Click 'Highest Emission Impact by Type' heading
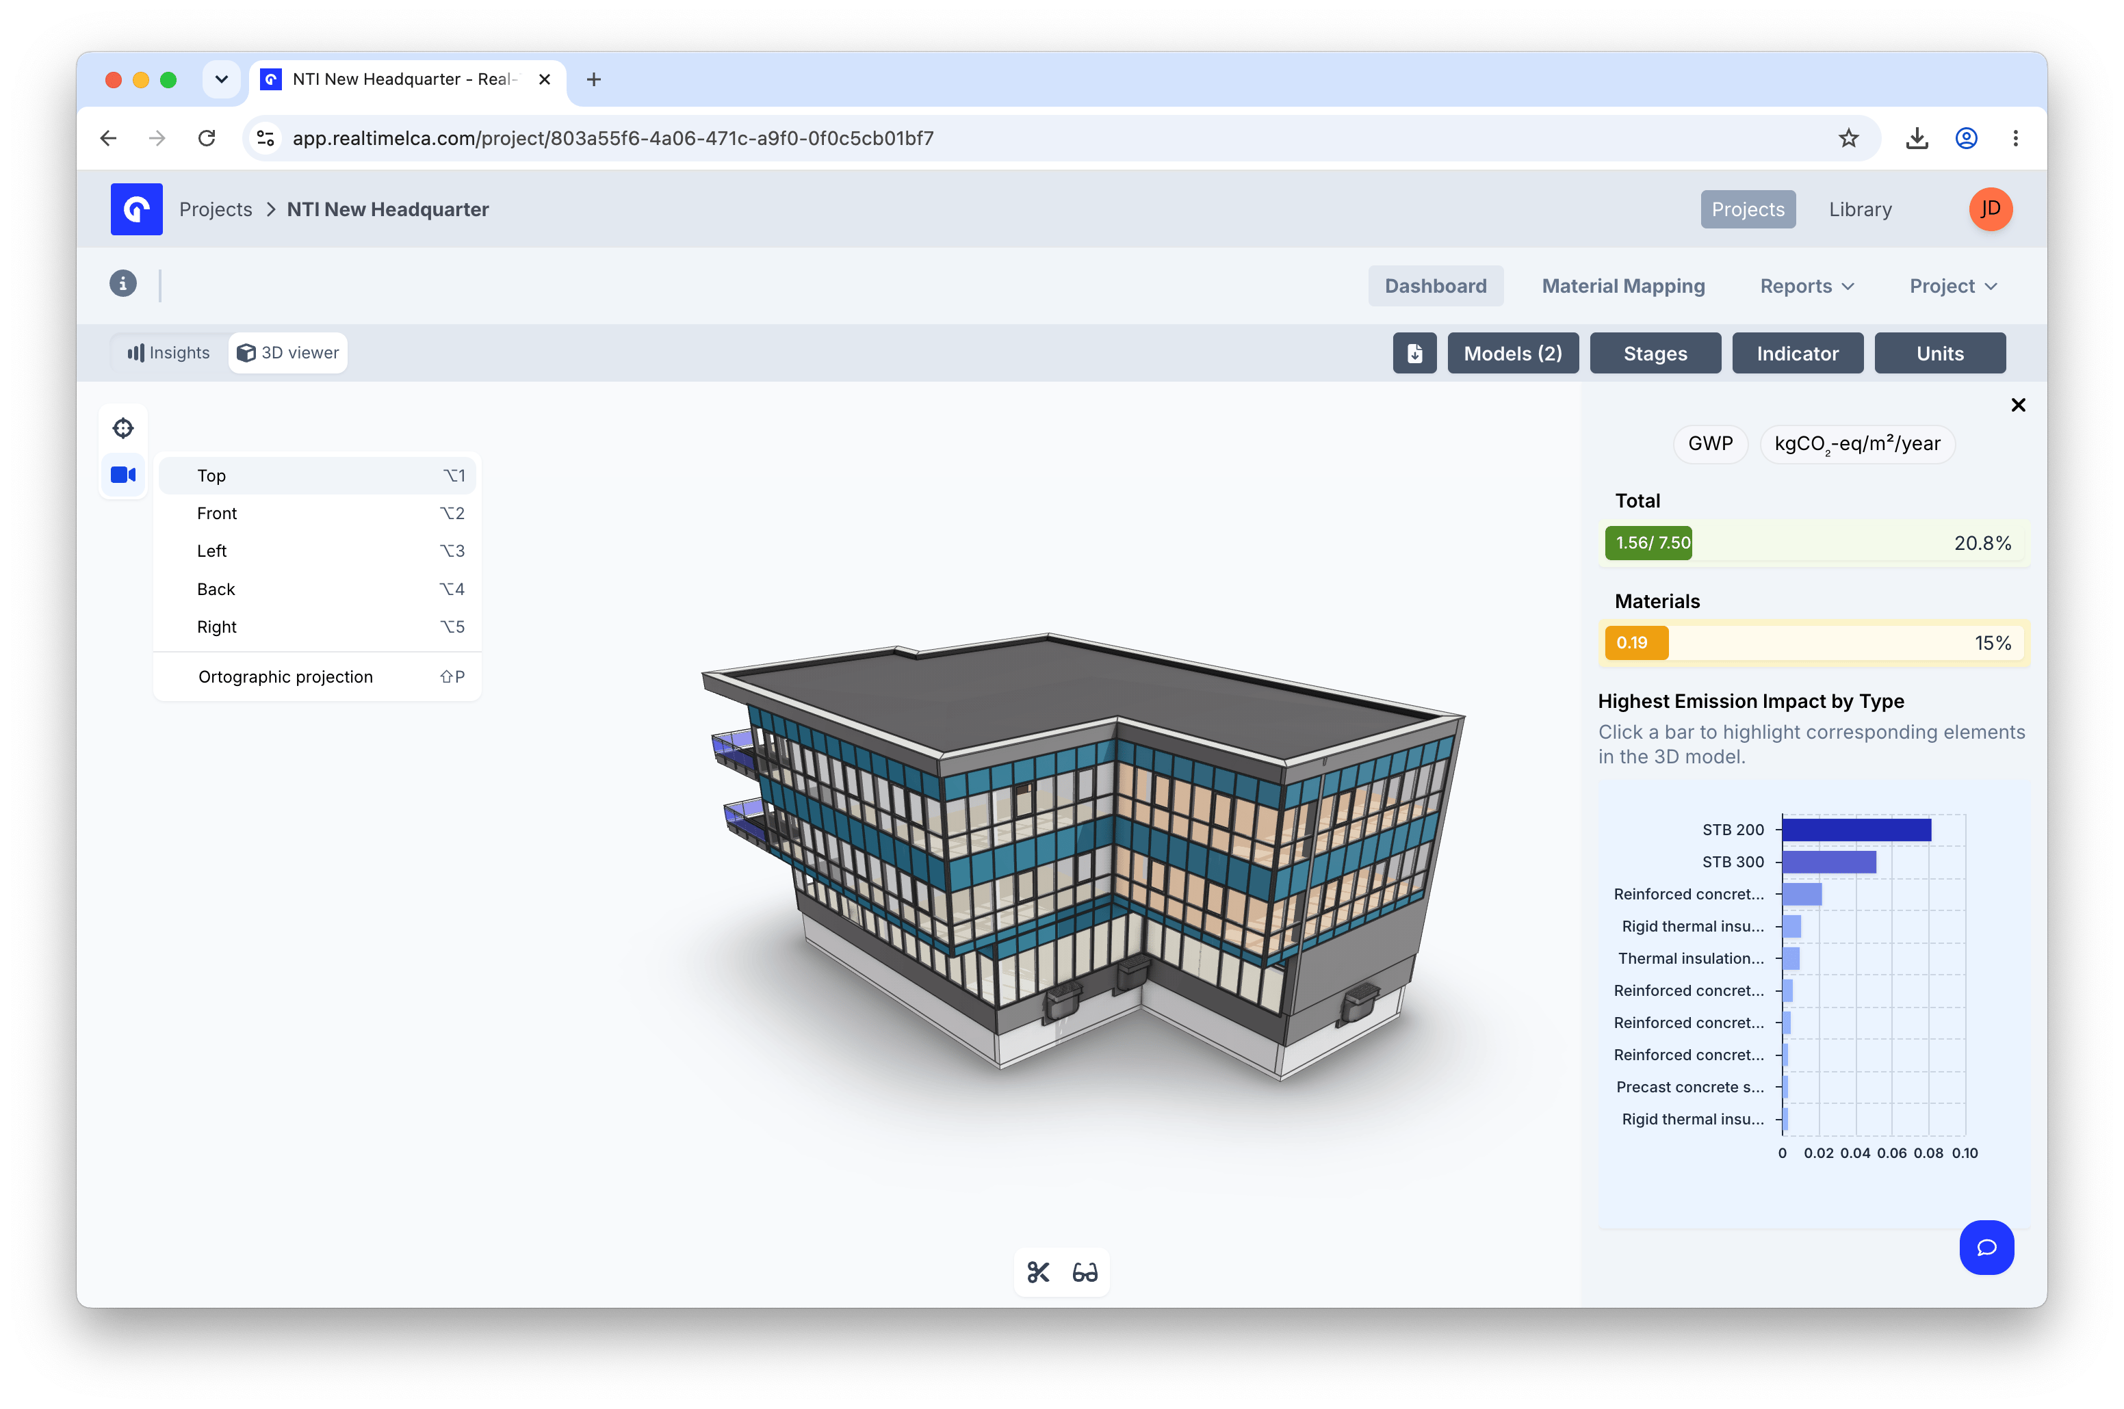Screen dimensions: 2124x1409 pyautogui.click(x=1751, y=701)
